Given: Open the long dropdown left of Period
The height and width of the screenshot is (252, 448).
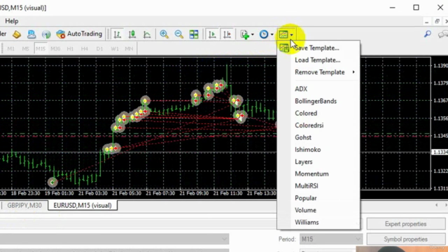Looking at the screenshot, I should (x=115, y=239).
